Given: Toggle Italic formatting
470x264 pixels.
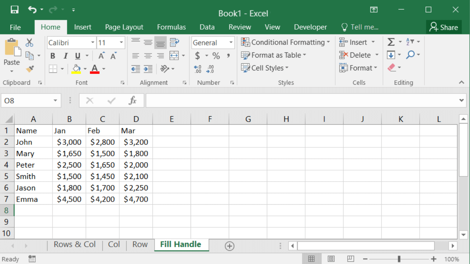Looking at the screenshot, I should point(65,56).
